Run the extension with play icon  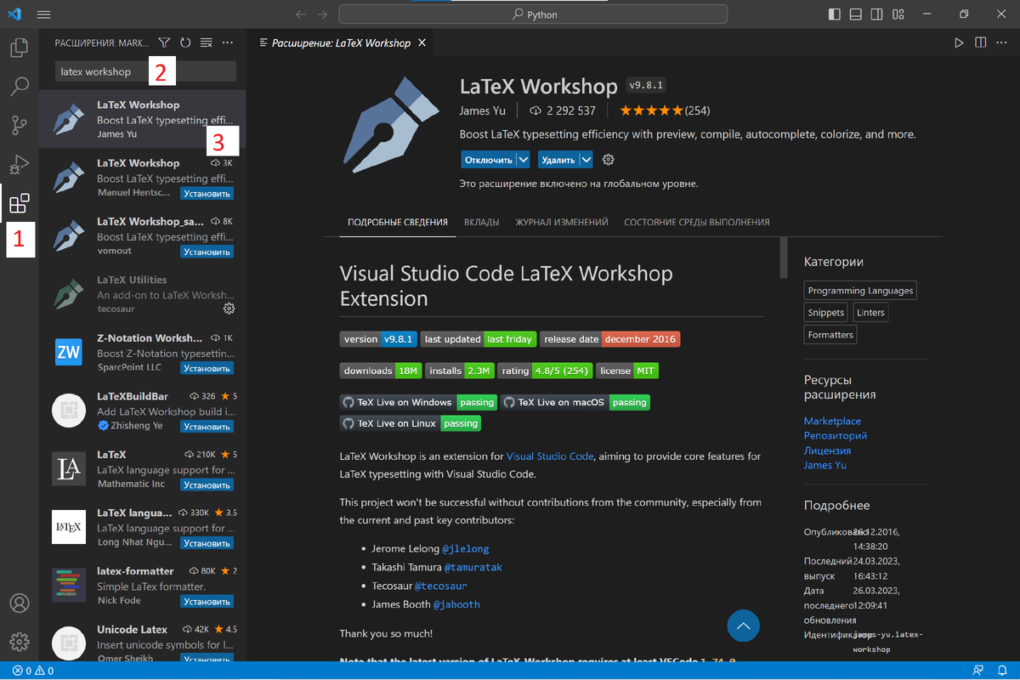959,42
